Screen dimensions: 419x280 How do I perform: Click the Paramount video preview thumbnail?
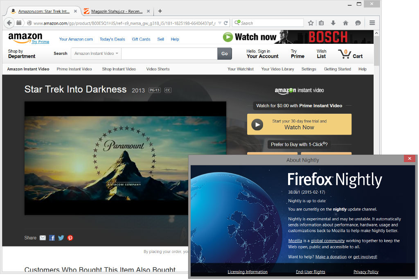tap(125, 158)
